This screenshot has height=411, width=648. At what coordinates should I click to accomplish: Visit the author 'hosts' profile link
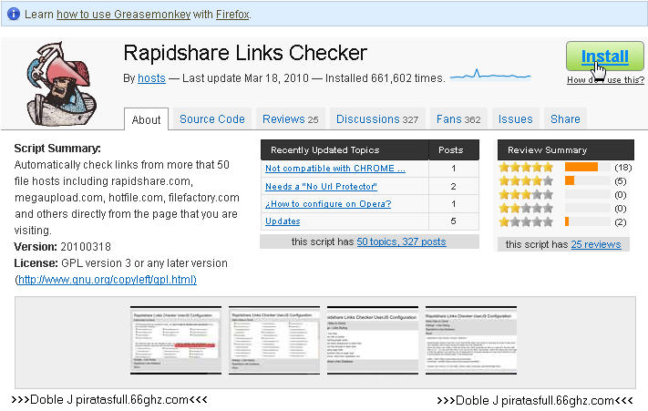(x=151, y=78)
